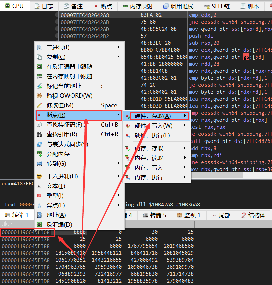This screenshot has height=285, width=272.
Task: Expand the 十六进制(H) submenu arrow
Action: 118,176
